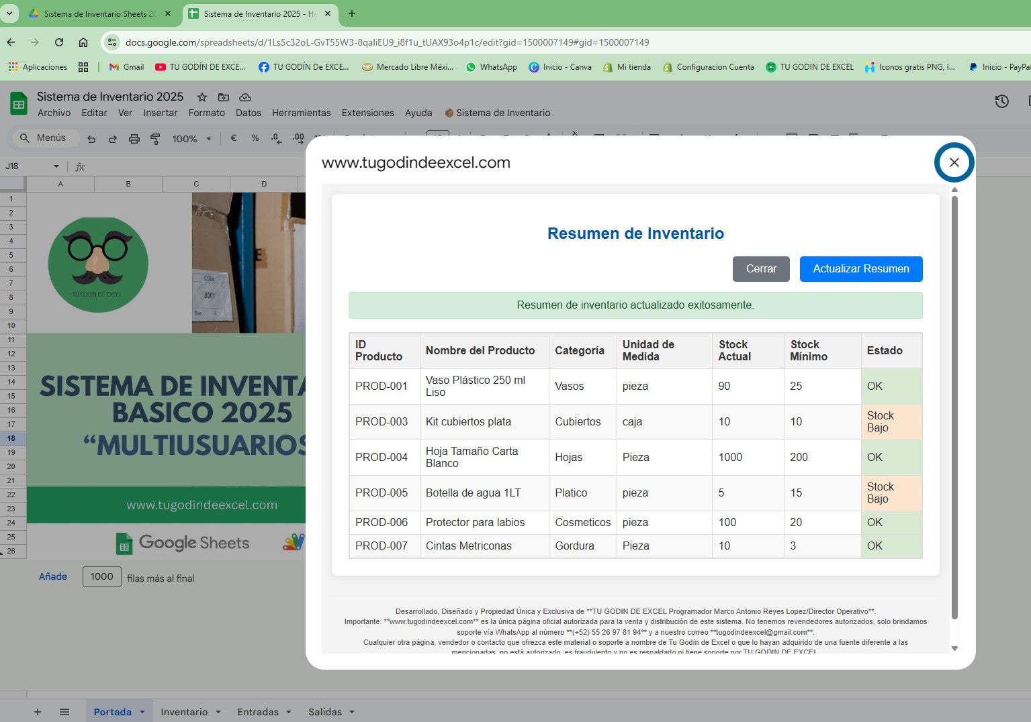This screenshot has width=1031, height=722.
Task: Switch to the Inventario sheet tab
Action: [x=184, y=712]
